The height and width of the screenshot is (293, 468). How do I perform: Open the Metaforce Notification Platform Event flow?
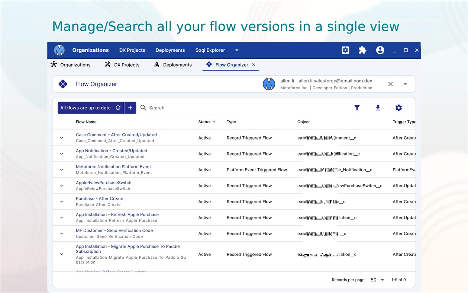point(113,167)
